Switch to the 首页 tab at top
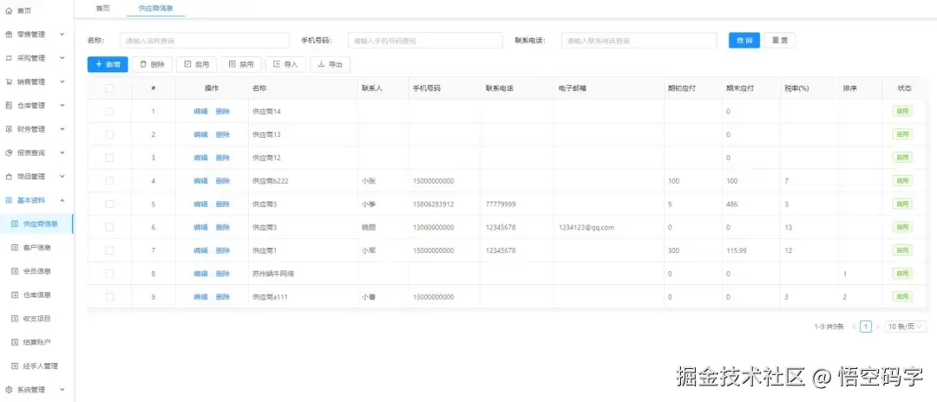Image resolution: width=937 pixels, height=402 pixels. tap(102, 9)
